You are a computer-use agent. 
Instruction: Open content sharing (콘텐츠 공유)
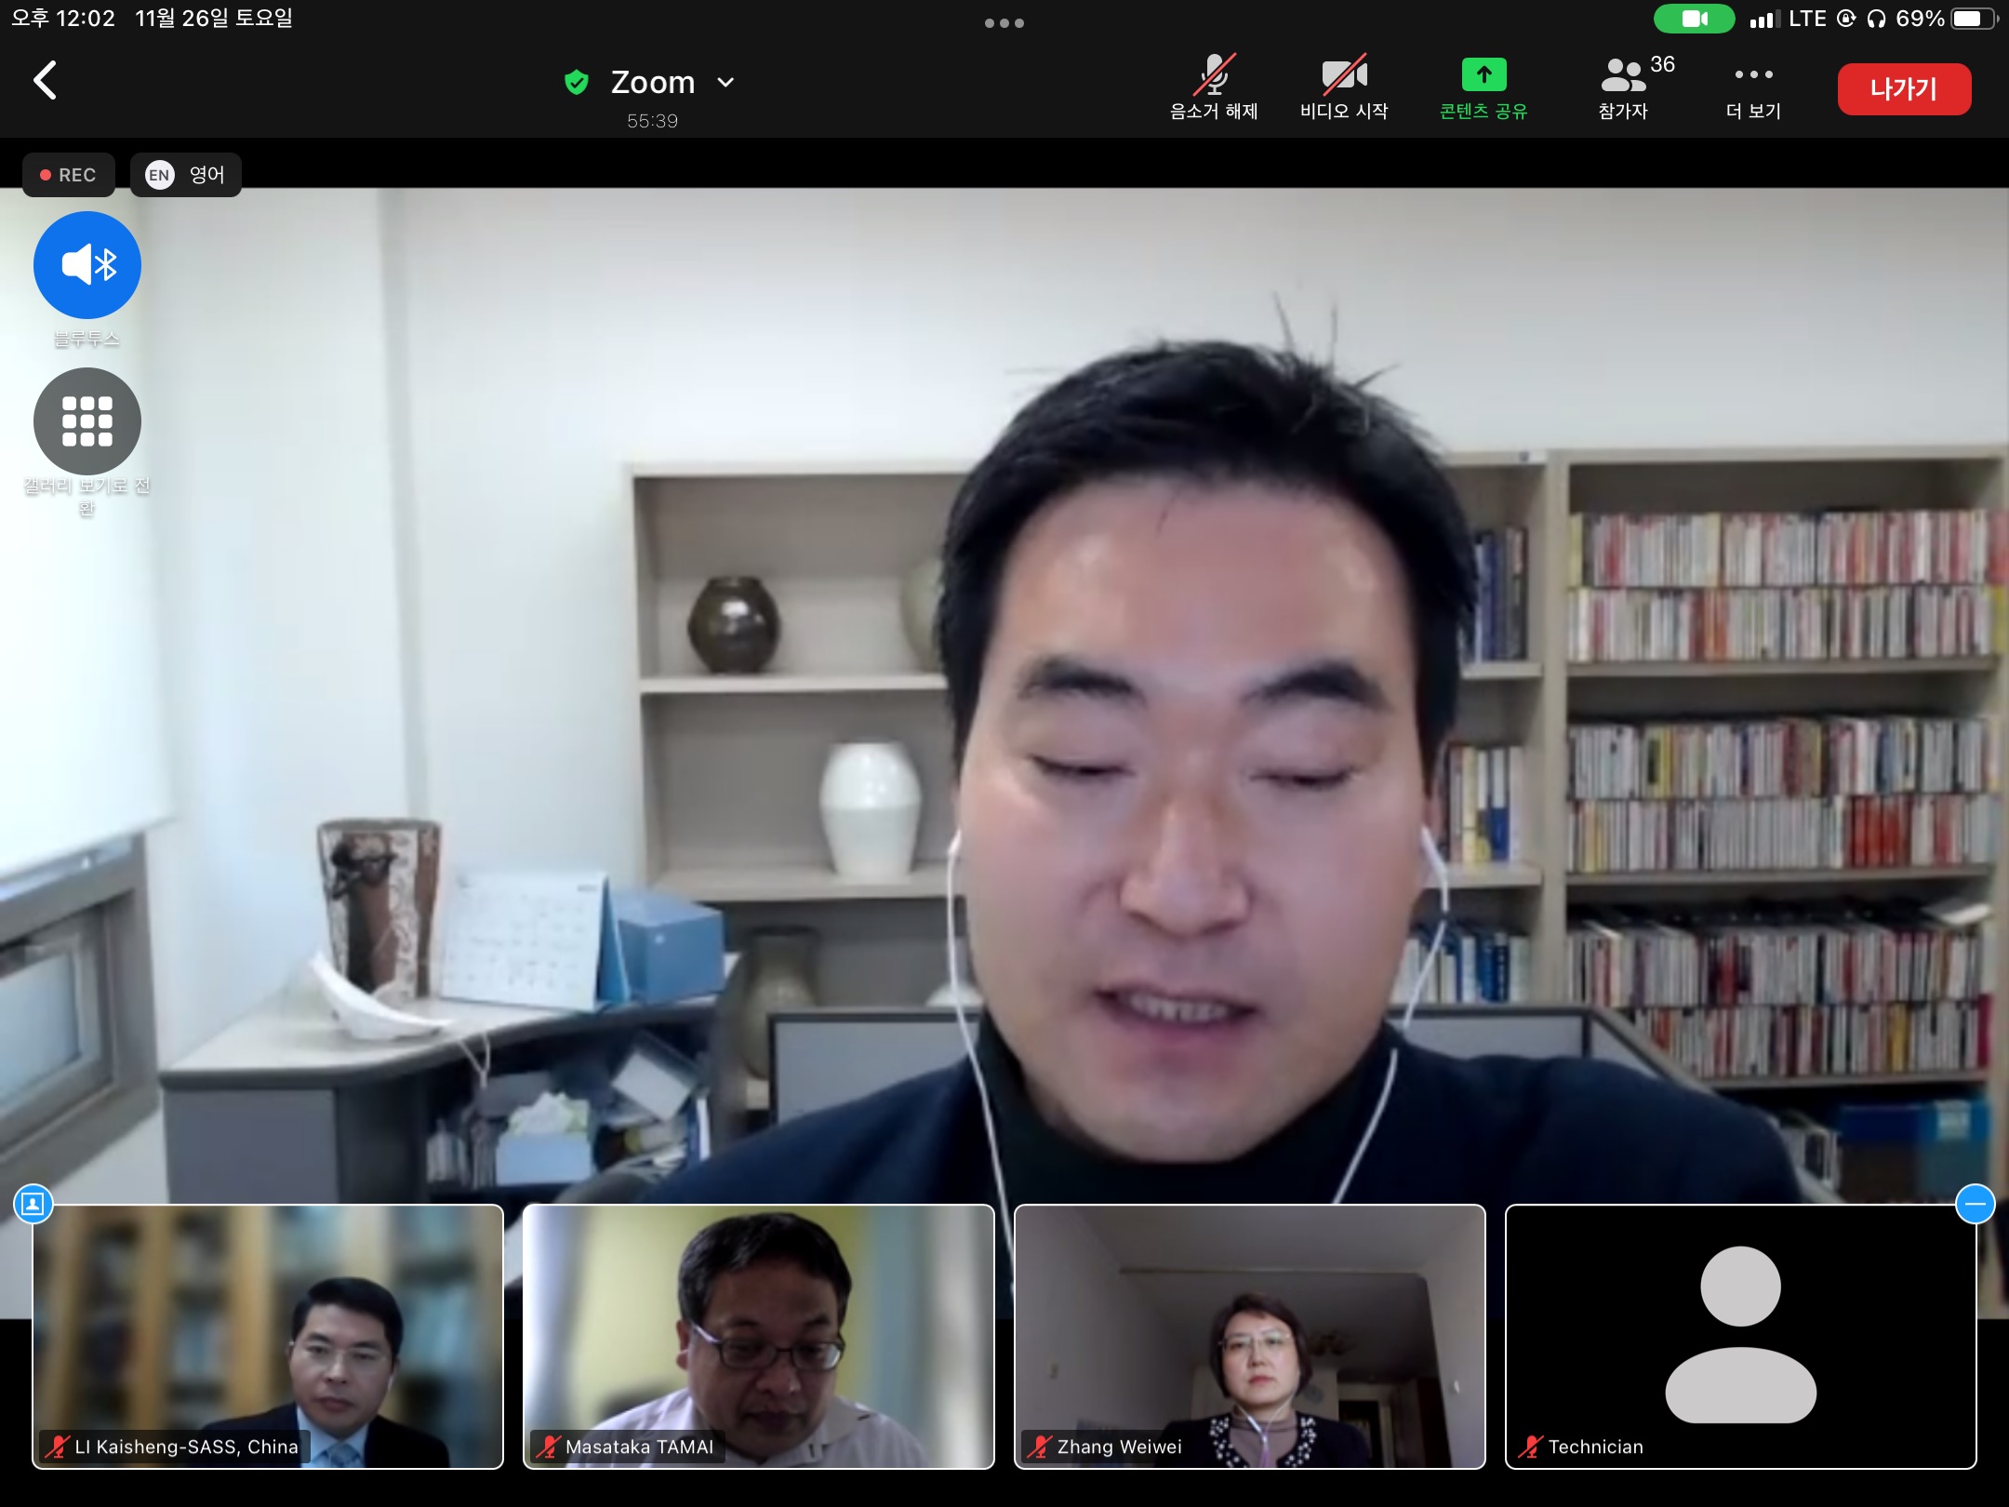point(1483,87)
